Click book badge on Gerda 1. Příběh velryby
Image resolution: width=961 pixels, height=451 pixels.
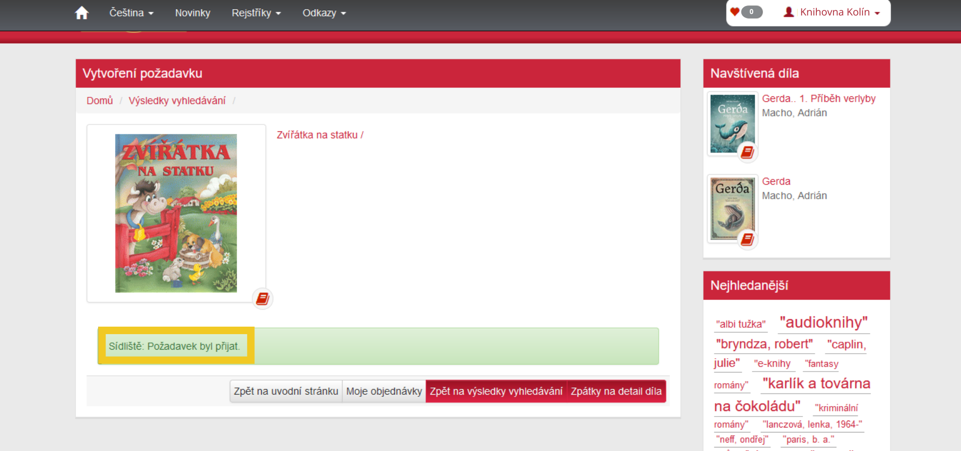[747, 152]
